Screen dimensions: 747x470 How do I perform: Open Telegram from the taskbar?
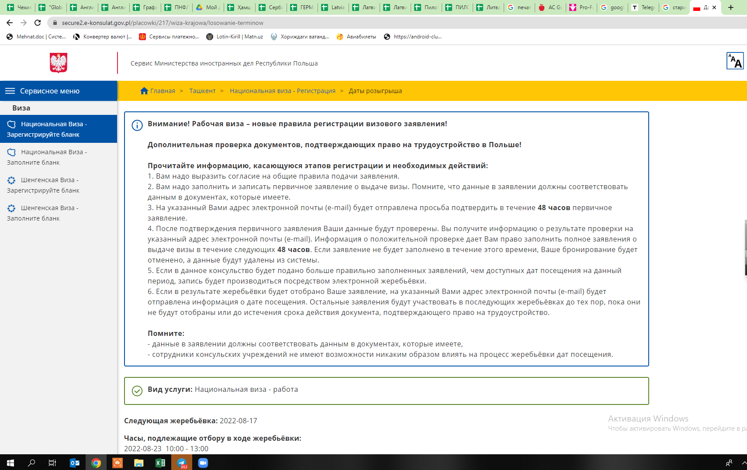[x=182, y=463]
